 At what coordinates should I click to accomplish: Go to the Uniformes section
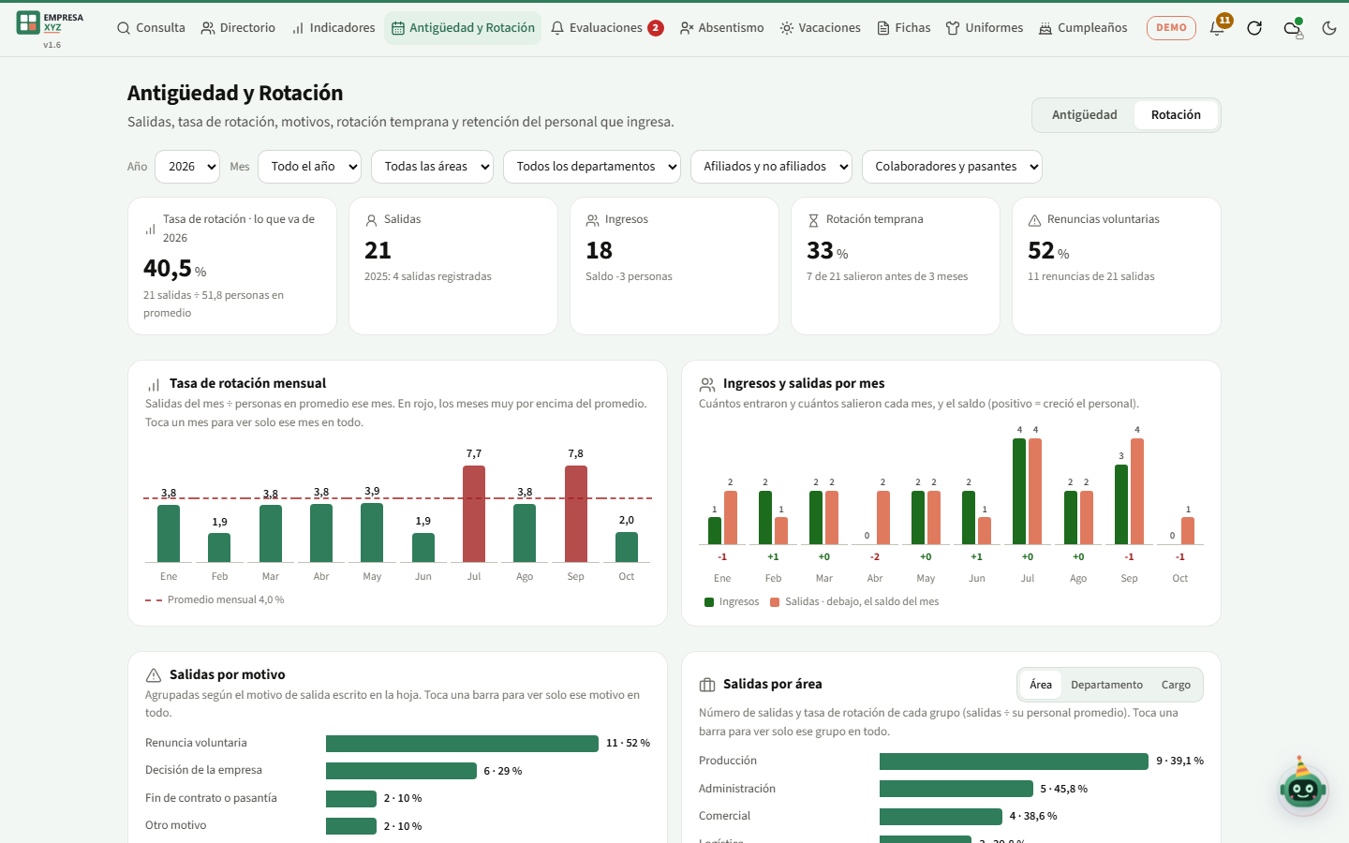coord(984,28)
